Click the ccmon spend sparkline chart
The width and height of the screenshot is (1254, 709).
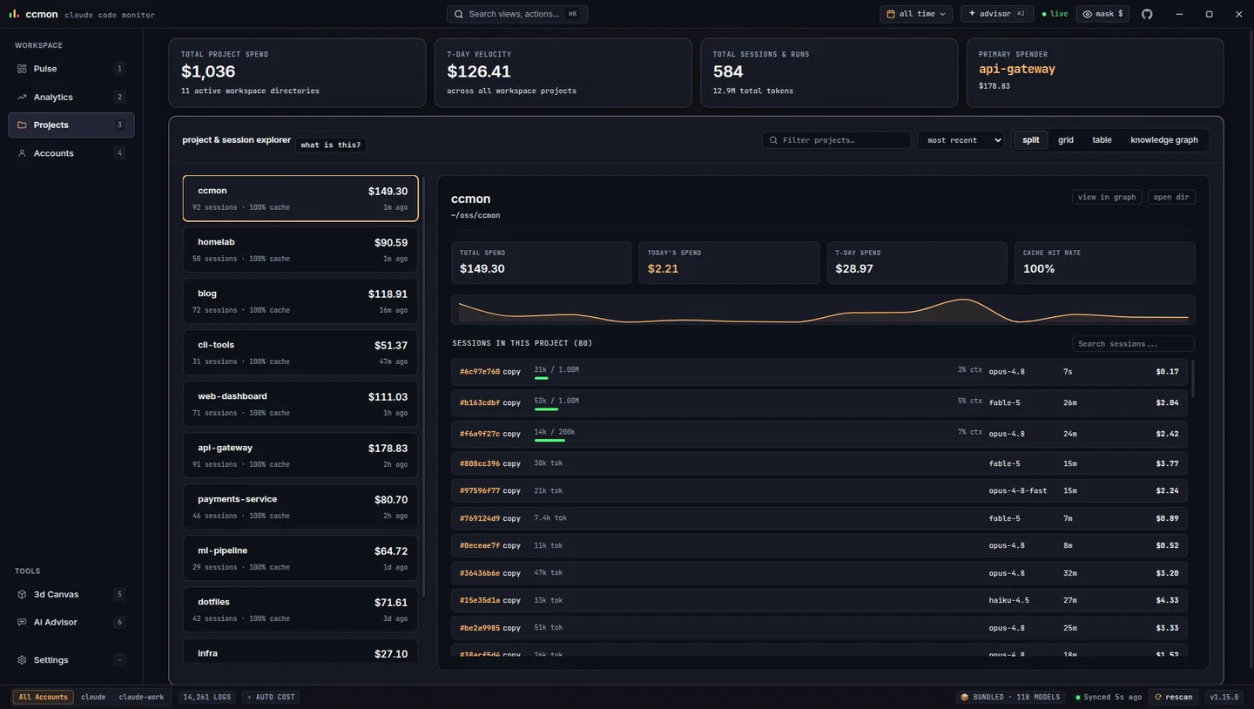(x=823, y=310)
